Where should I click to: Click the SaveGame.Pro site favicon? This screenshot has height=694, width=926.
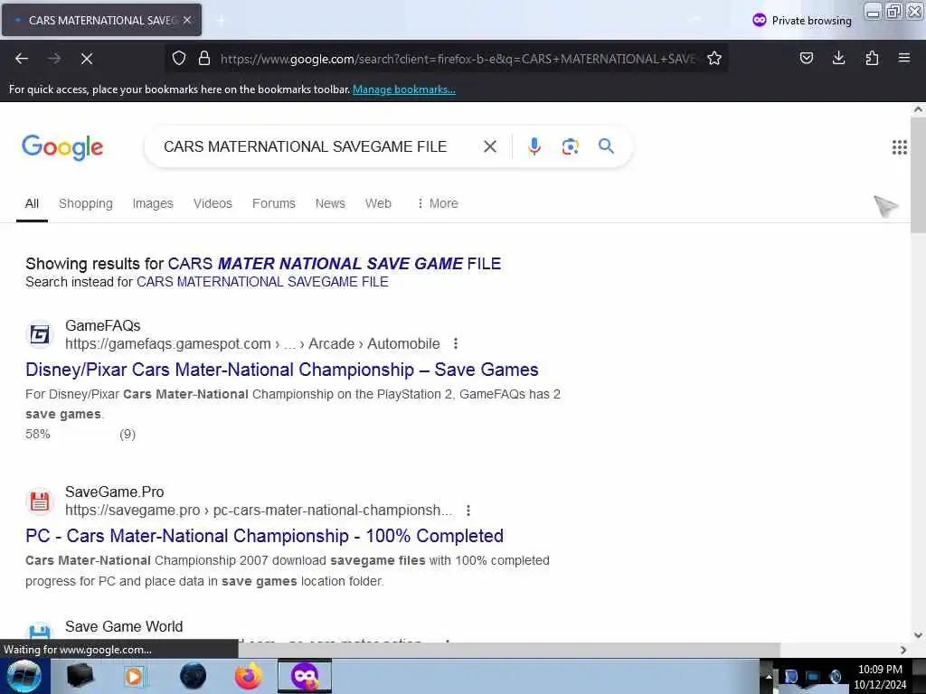coord(40,502)
